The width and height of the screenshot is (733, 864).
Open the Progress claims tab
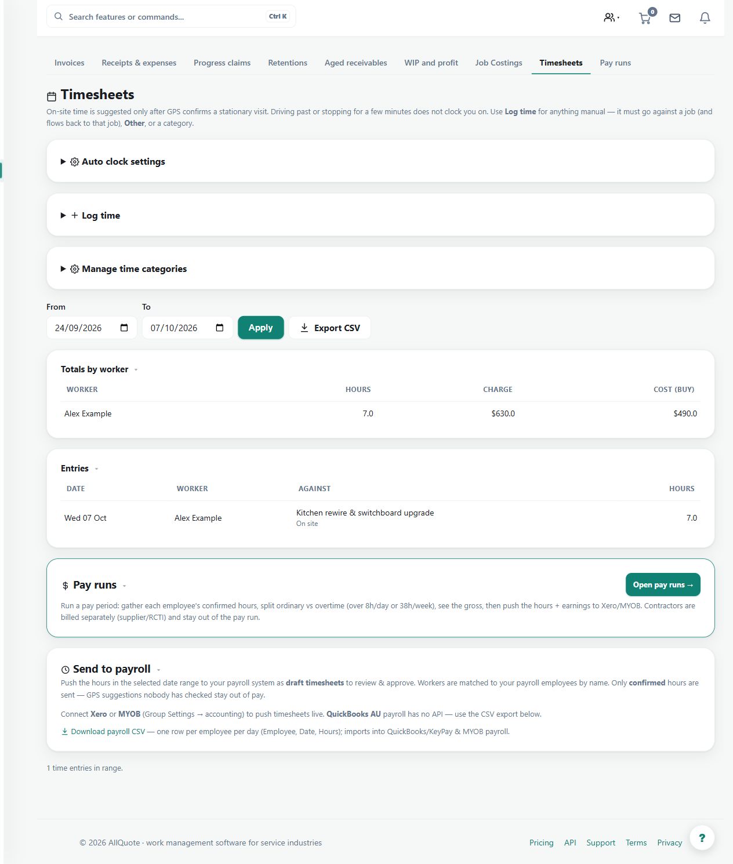coord(222,63)
